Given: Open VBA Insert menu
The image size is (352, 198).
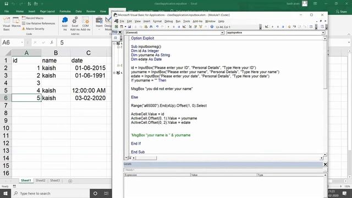Looking at the screenshot, I should (147, 21).
